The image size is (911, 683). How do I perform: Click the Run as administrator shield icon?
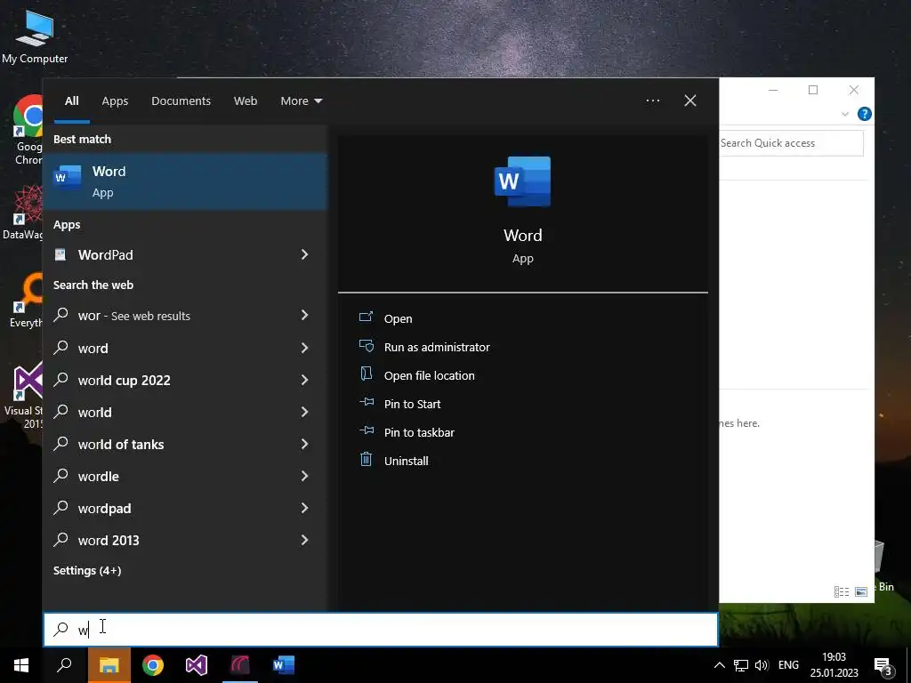click(x=366, y=346)
